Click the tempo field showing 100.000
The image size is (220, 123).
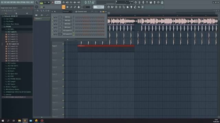57,2
